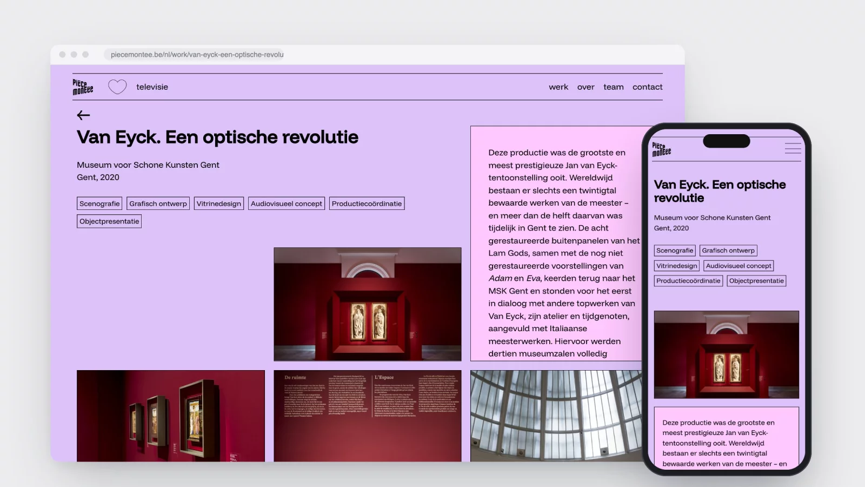Select the Objectpresentatie tag on desktop page
Screen dimensions: 865x487
coord(109,221)
